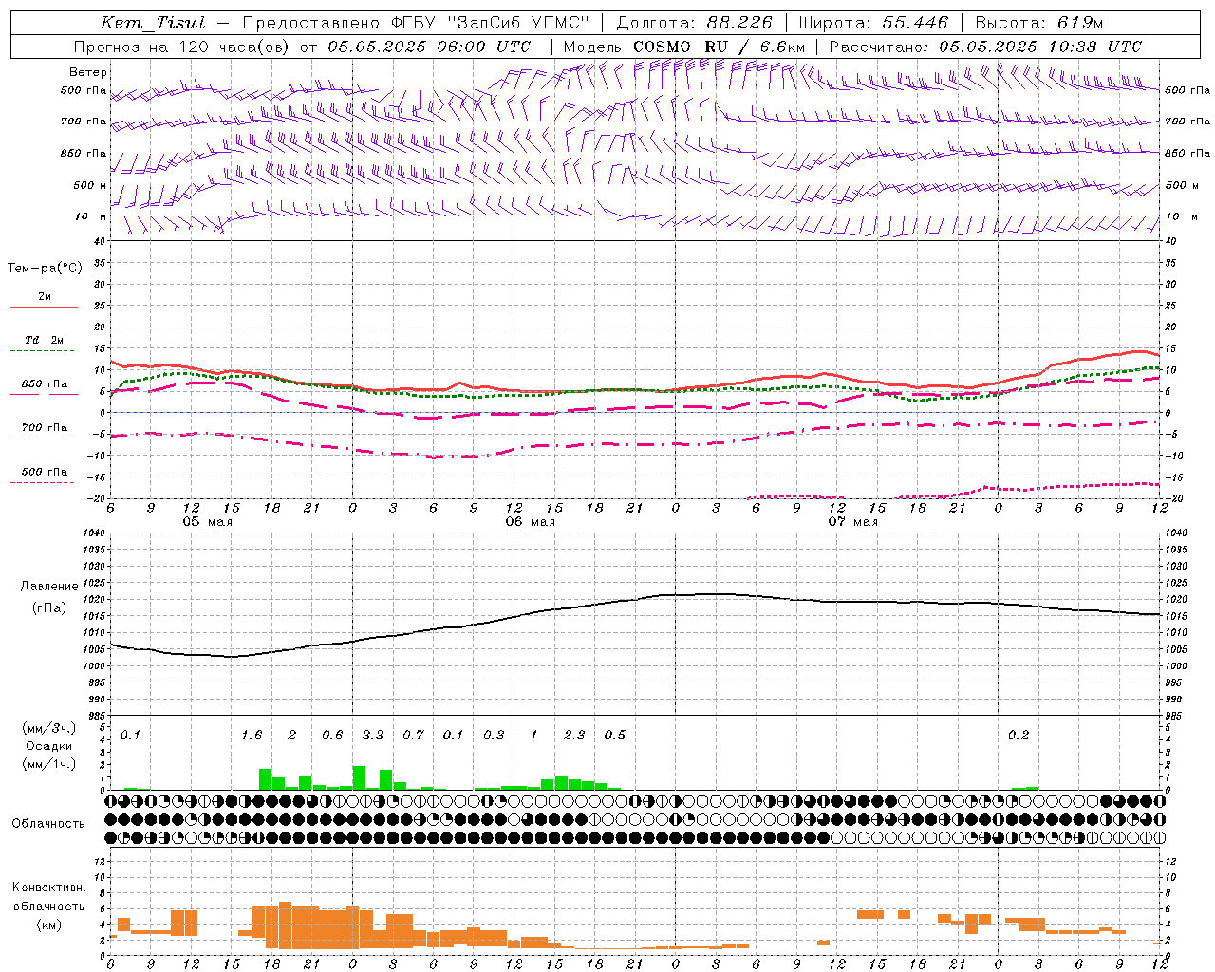The image size is (1215, 972).
Task: Click the computed time "05.05.2025 10:38 UTC"
Action: (x=1040, y=47)
